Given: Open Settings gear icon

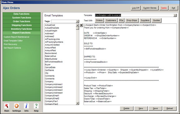Looking at the screenshot, I should (17, 106).
